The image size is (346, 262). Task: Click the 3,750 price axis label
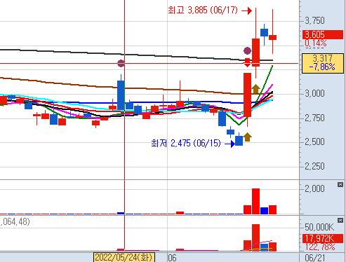point(314,21)
